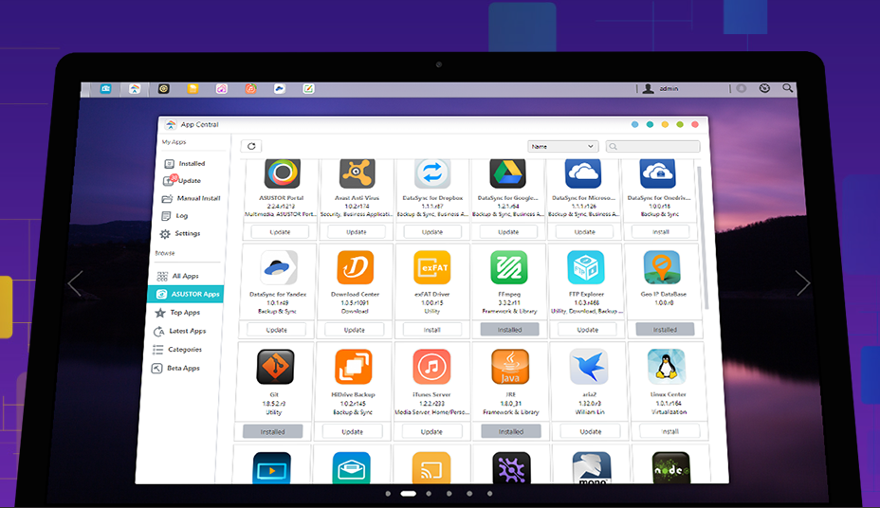Image resolution: width=880 pixels, height=508 pixels.
Task: Open the Installed apps list
Action: (x=185, y=164)
